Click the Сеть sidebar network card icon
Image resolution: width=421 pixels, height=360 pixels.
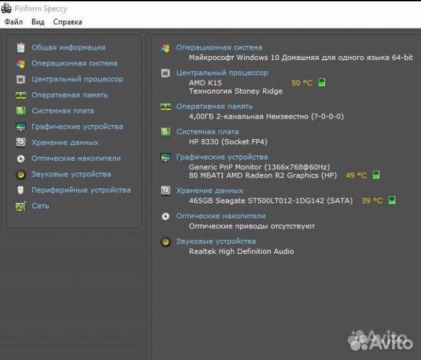(x=21, y=206)
